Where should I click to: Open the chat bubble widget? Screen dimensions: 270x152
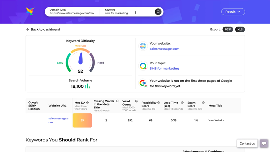point(264,143)
